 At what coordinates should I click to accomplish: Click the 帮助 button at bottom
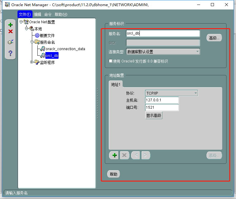tap(113, 174)
